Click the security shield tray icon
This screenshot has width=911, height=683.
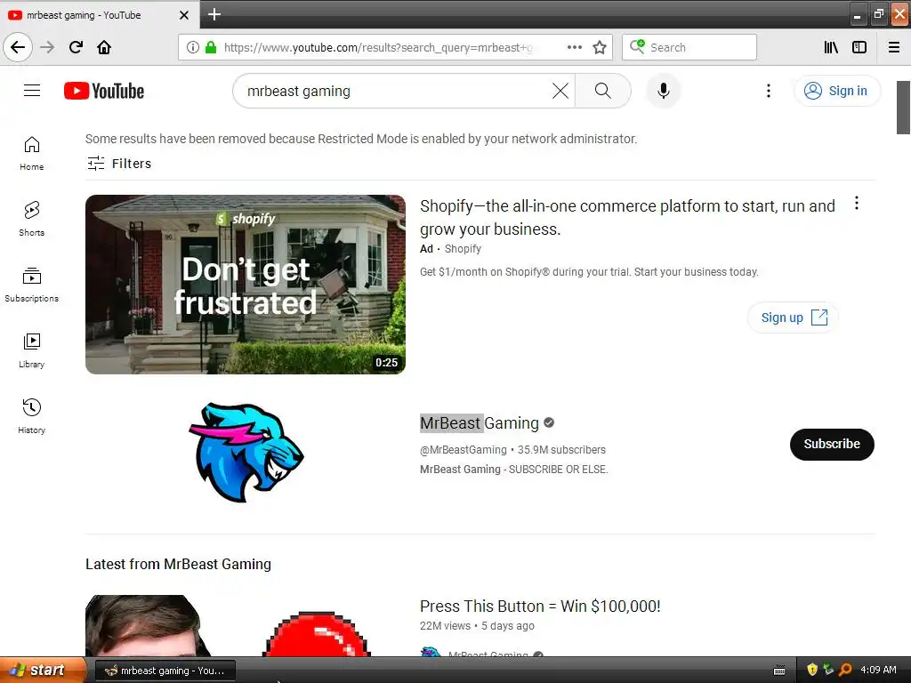(x=812, y=670)
